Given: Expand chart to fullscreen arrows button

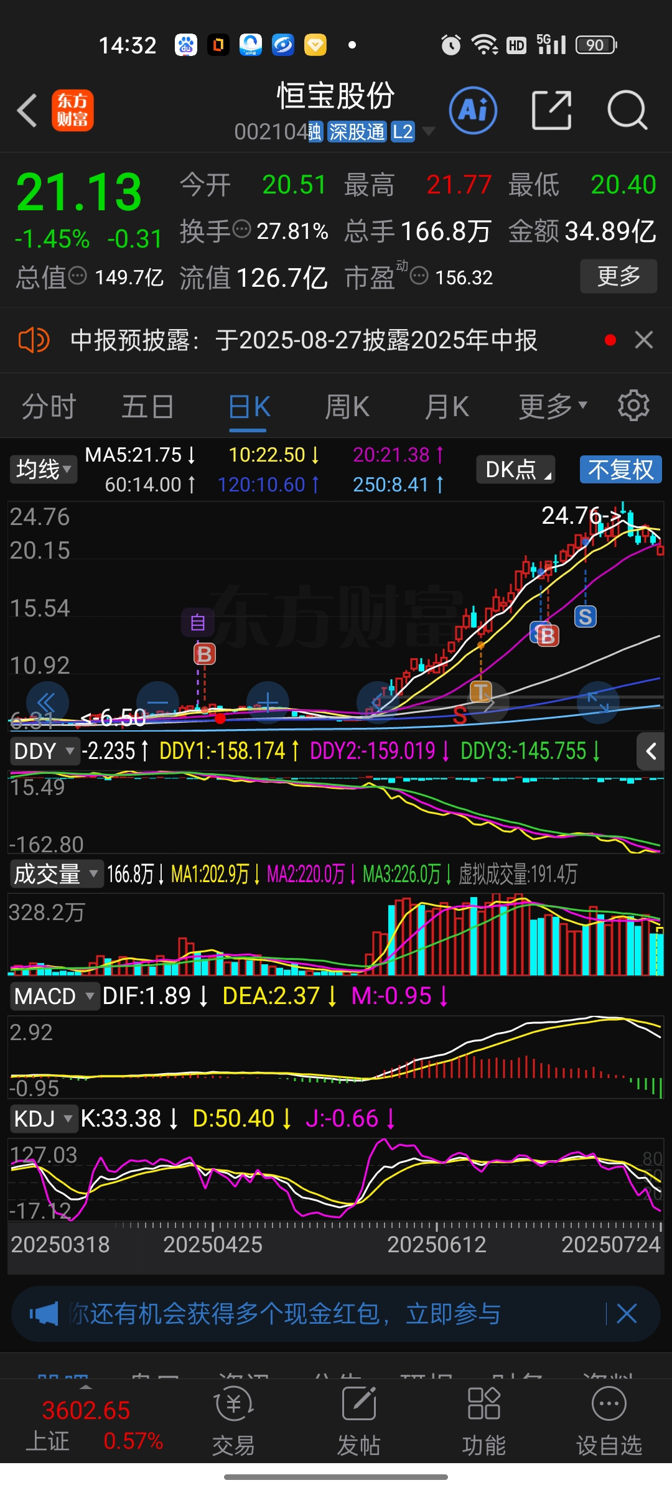Looking at the screenshot, I should click(599, 703).
